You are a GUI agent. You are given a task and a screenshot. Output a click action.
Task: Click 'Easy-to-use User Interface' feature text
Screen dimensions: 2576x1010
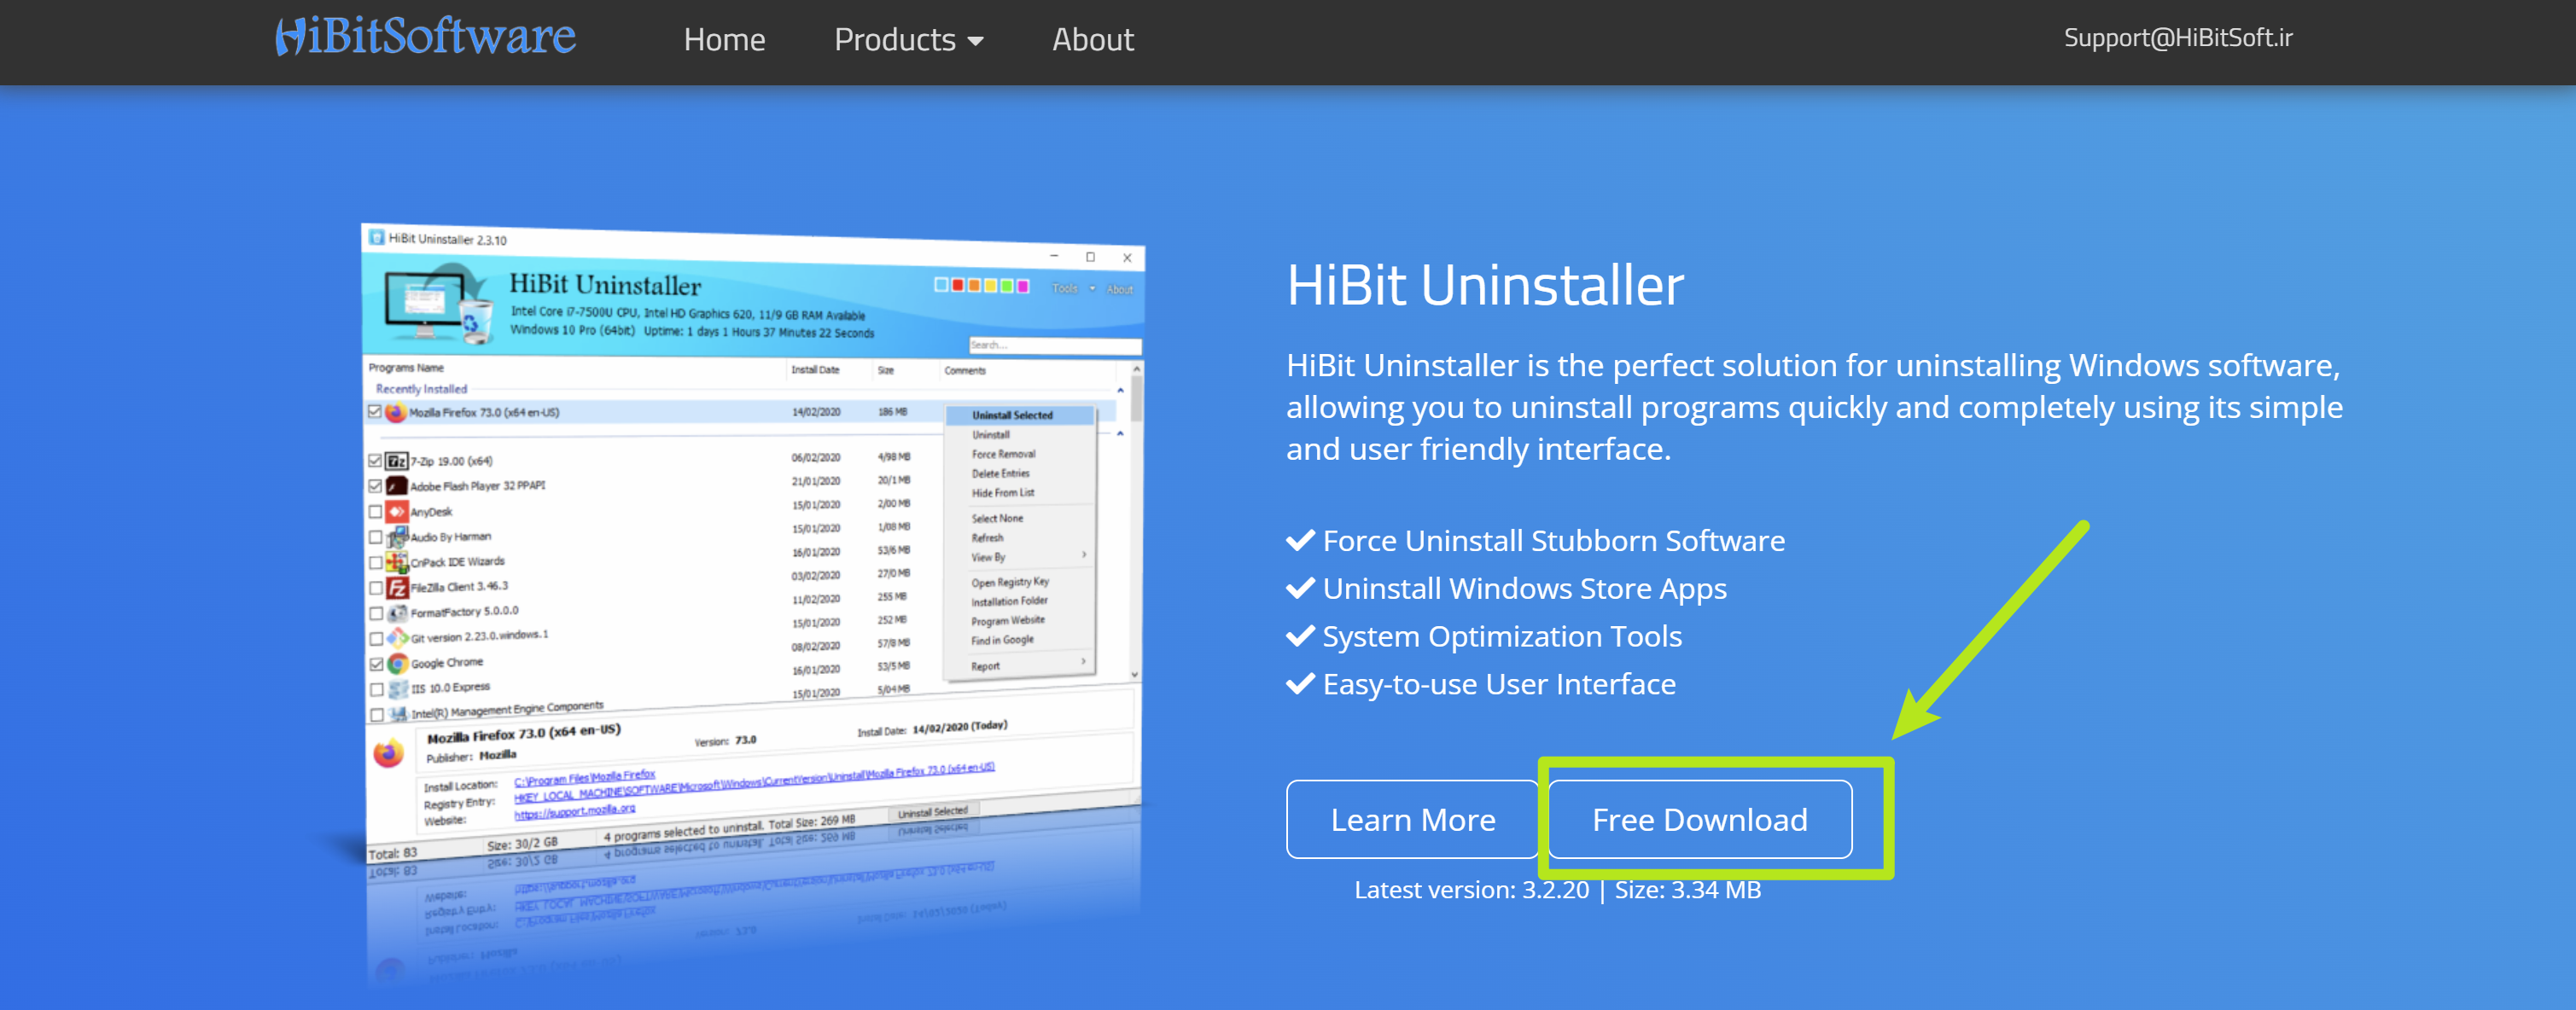pyautogui.click(x=1499, y=684)
